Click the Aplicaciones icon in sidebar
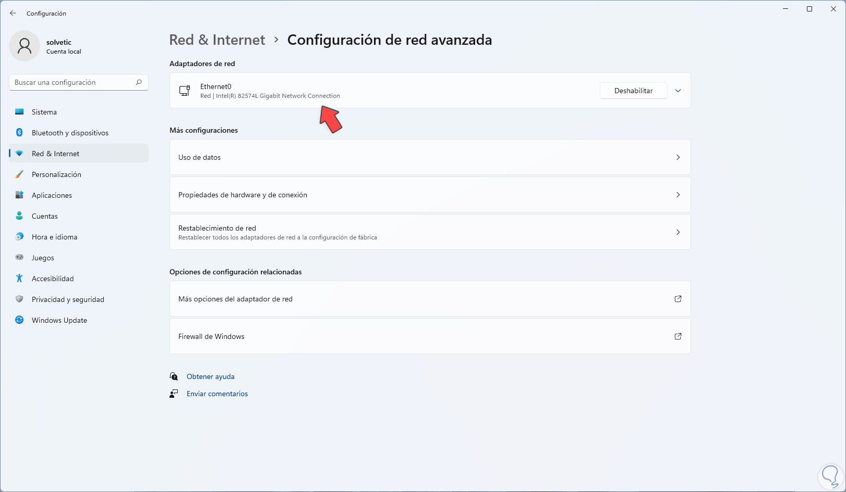This screenshot has width=846, height=492. [x=19, y=195]
